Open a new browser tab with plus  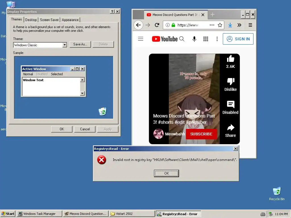pyautogui.click(x=213, y=14)
